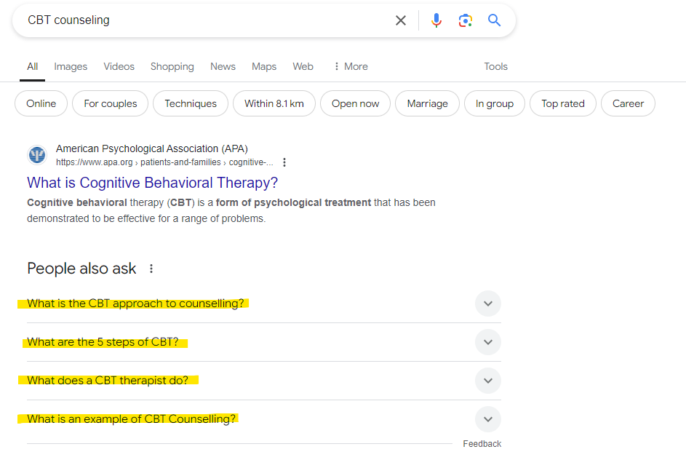Open Google Lens image search
The width and height of the screenshot is (686, 476).
[x=466, y=20]
